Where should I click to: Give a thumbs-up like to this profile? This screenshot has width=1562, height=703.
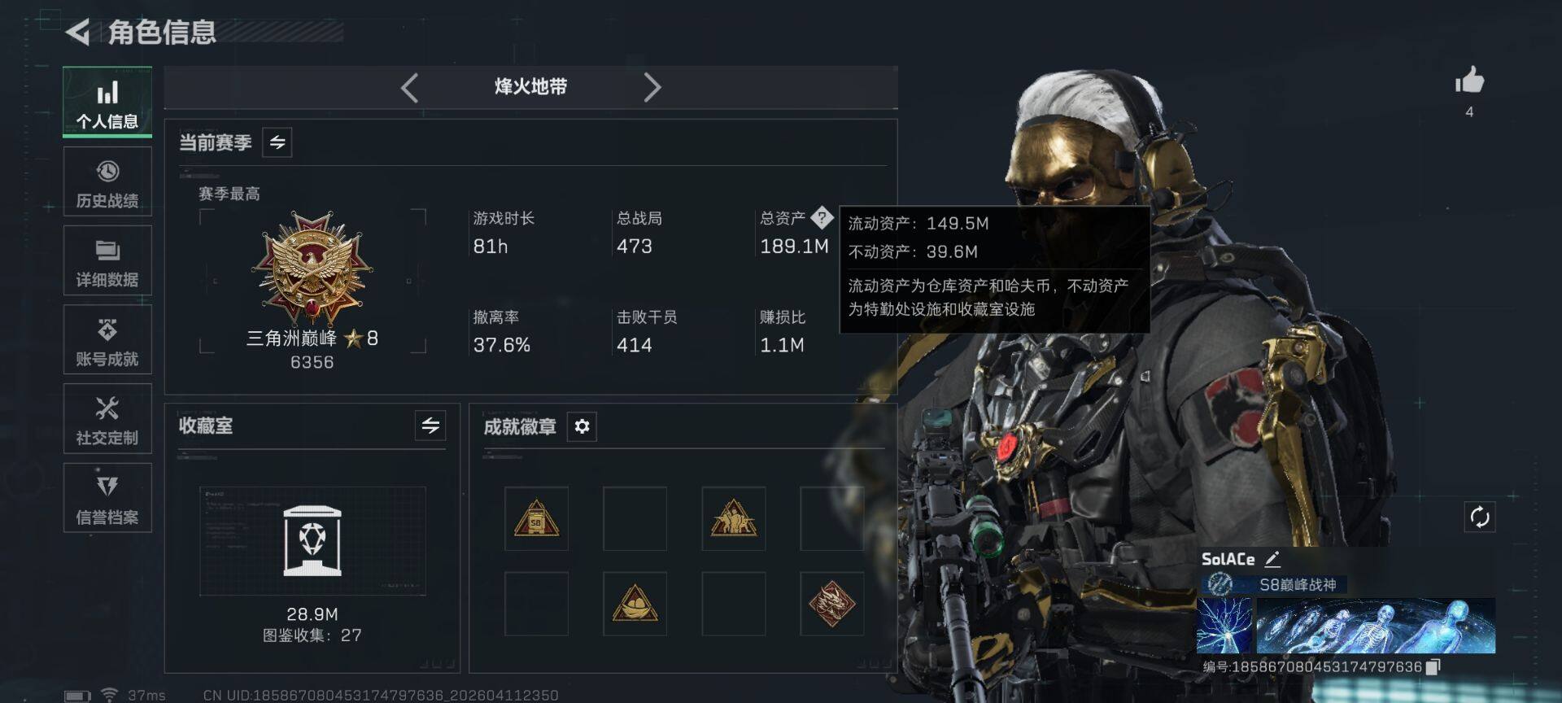pos(1469,81)
